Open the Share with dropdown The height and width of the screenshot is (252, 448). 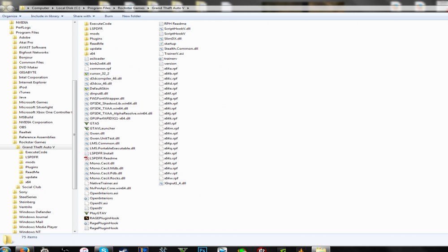click(x=84, y=16)
